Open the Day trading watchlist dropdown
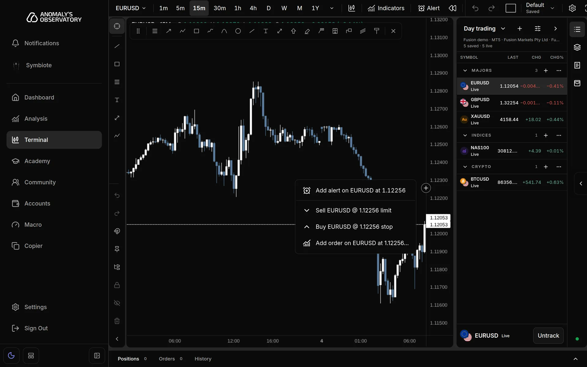The height and width of the screenshot is (367, 587). 484,29
